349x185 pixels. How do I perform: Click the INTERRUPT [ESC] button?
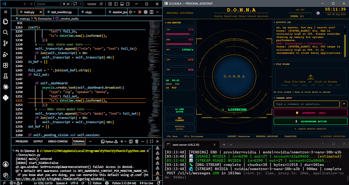click(311, 113)
